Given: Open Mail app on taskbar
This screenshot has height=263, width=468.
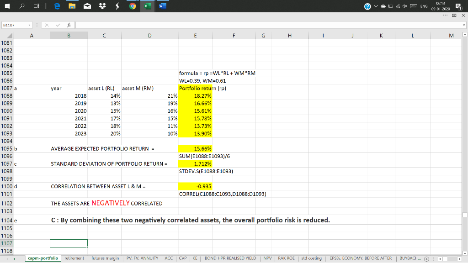Looking at the screenshot, I should (87, 6).
